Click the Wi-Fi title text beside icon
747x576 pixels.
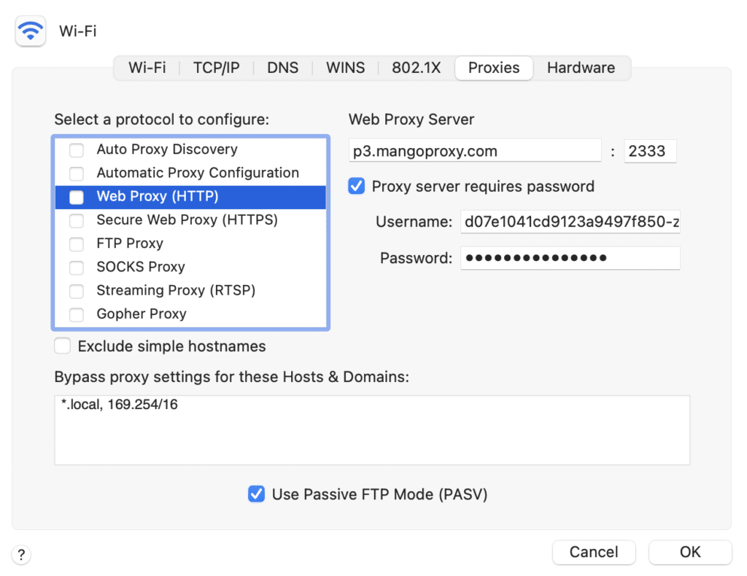pos(77,31)
